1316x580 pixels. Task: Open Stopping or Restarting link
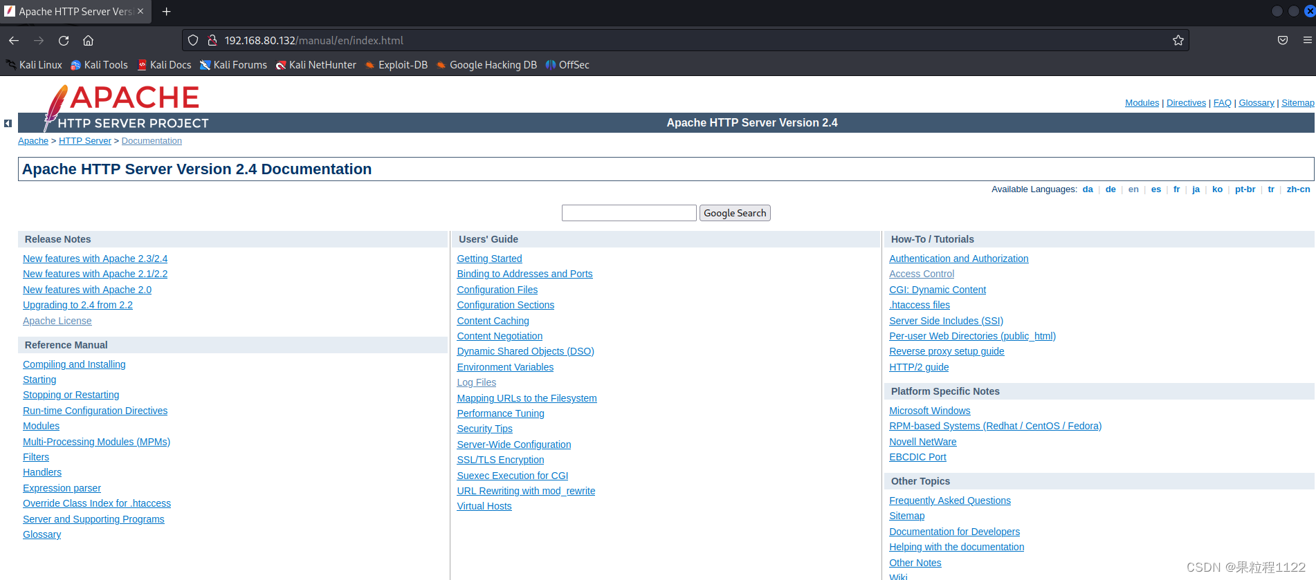pos(71,395)
